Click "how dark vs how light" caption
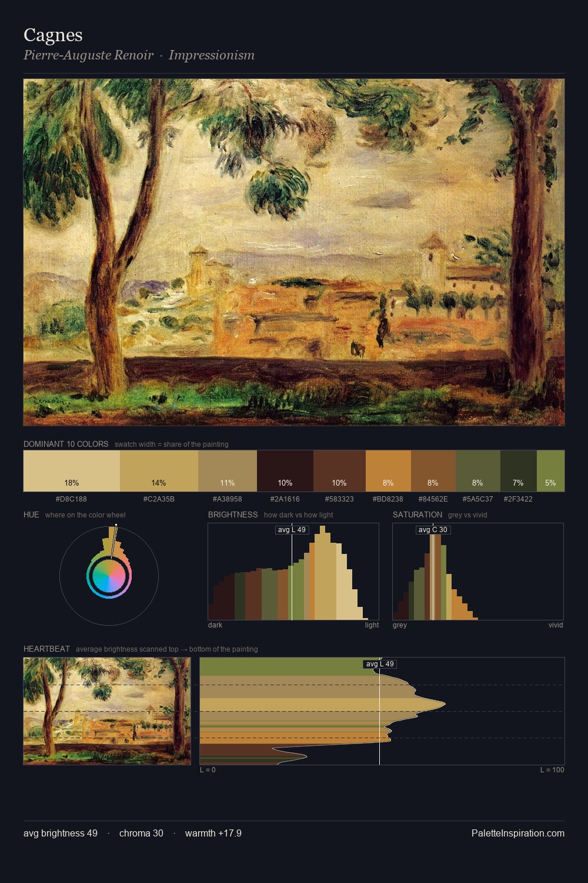Viewport: 588px width, 883px height. [299, 515]
